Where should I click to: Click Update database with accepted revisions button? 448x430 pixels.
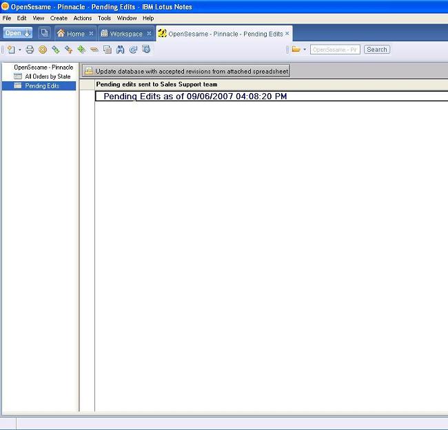click(x=186, y=71)
